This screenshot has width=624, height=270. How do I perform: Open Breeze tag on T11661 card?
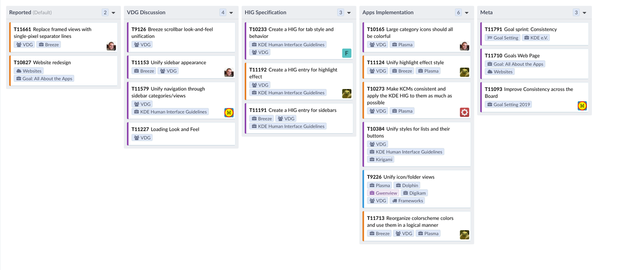pos(49,45)
